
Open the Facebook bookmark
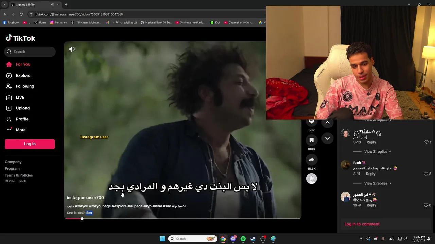[11, 23]
